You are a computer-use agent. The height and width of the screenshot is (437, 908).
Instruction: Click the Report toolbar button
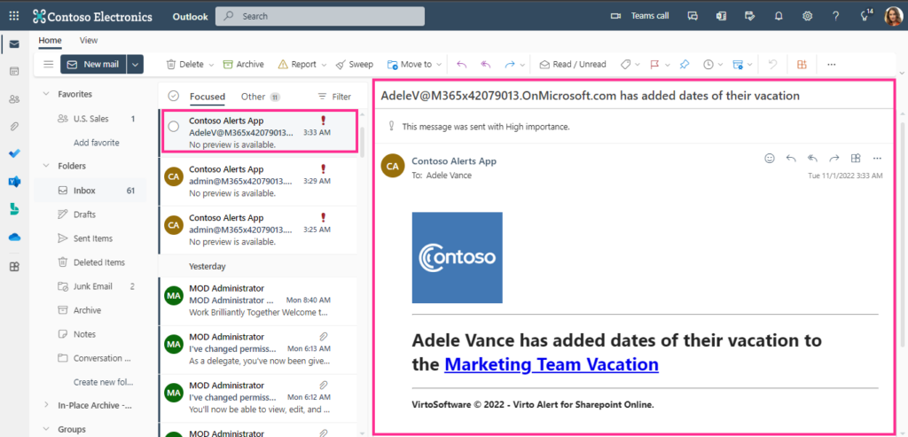pos(297,64)
